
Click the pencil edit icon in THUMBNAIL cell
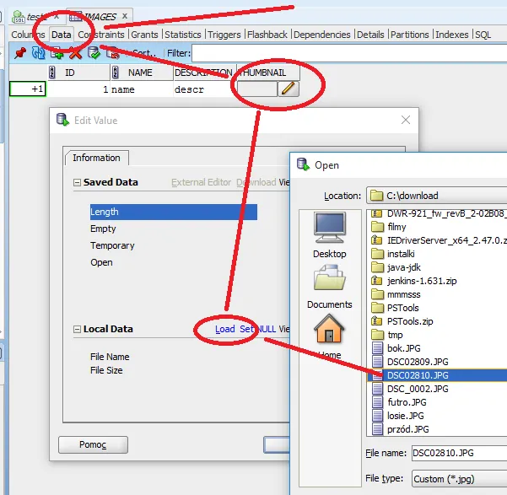(x=289, y=89)
